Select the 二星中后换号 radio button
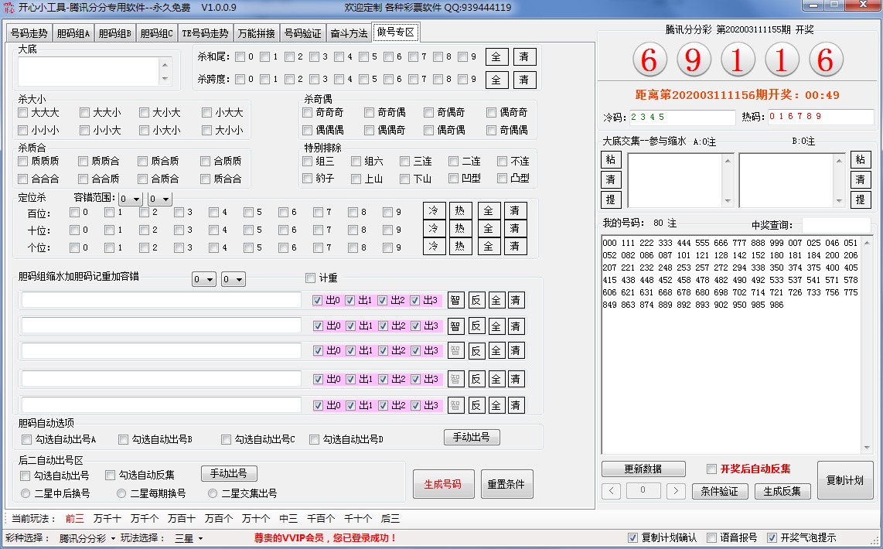Viewport: 883px width, 549px height. click(26, 493)
